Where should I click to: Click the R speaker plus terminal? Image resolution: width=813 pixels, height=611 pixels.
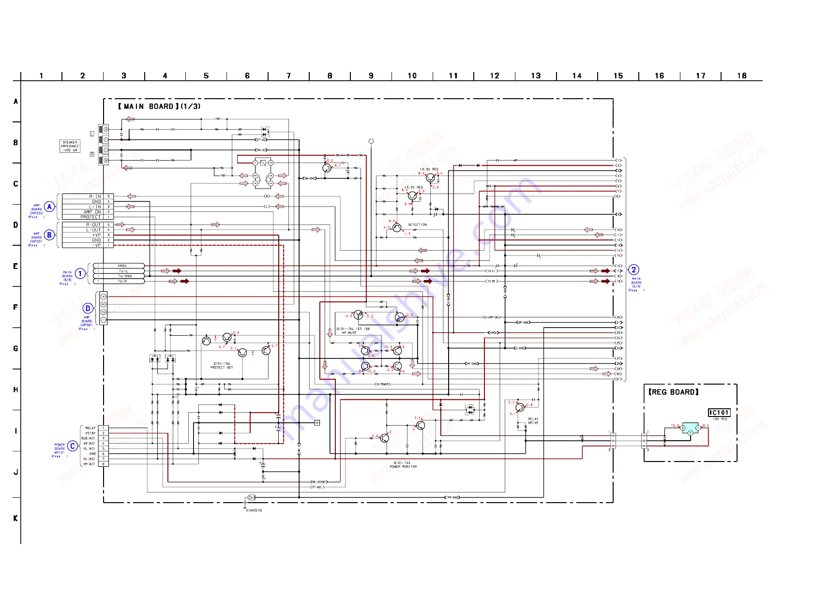point(106,160)
